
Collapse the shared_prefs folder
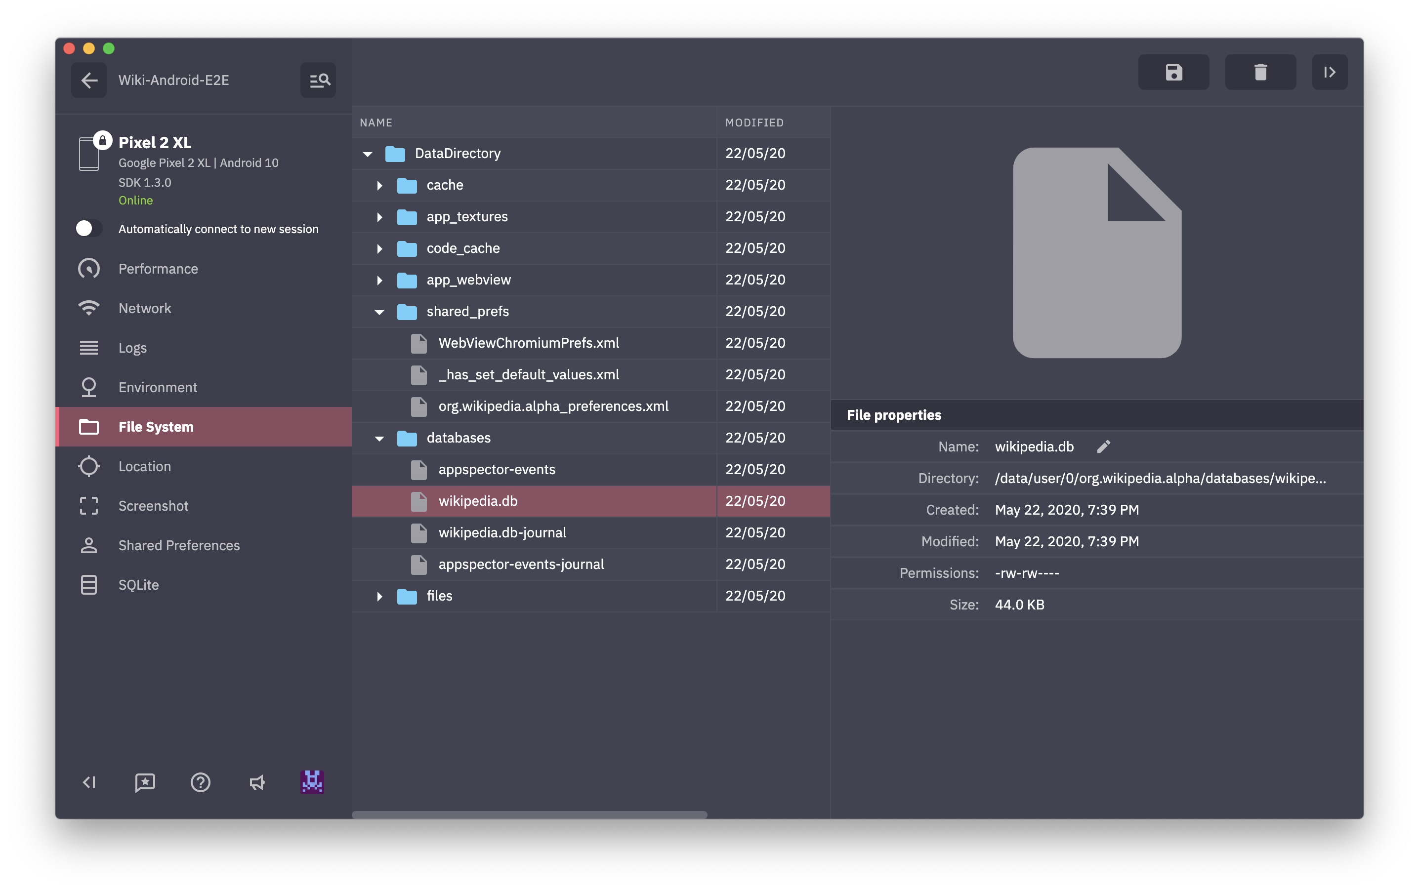coord(379,312)
